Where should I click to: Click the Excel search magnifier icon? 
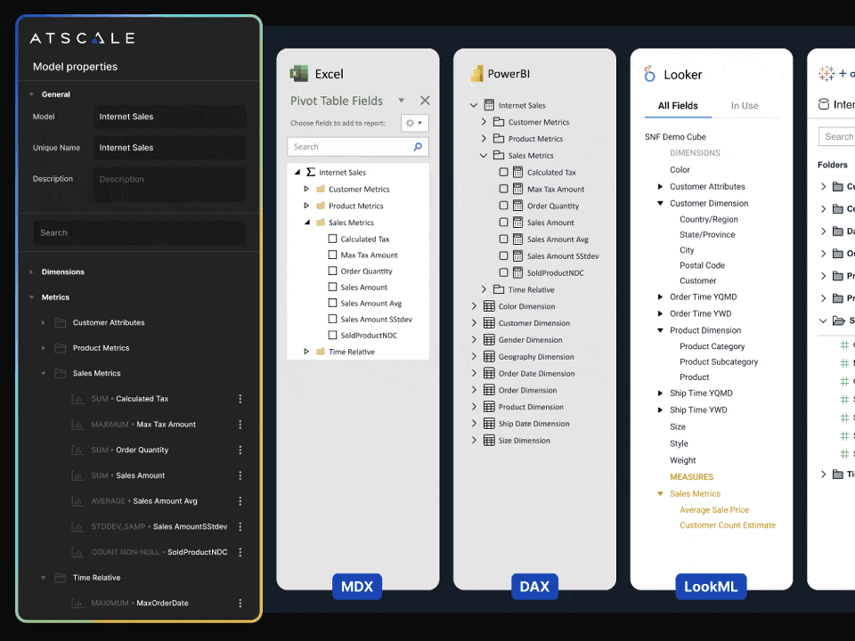(x=418, y=147)
